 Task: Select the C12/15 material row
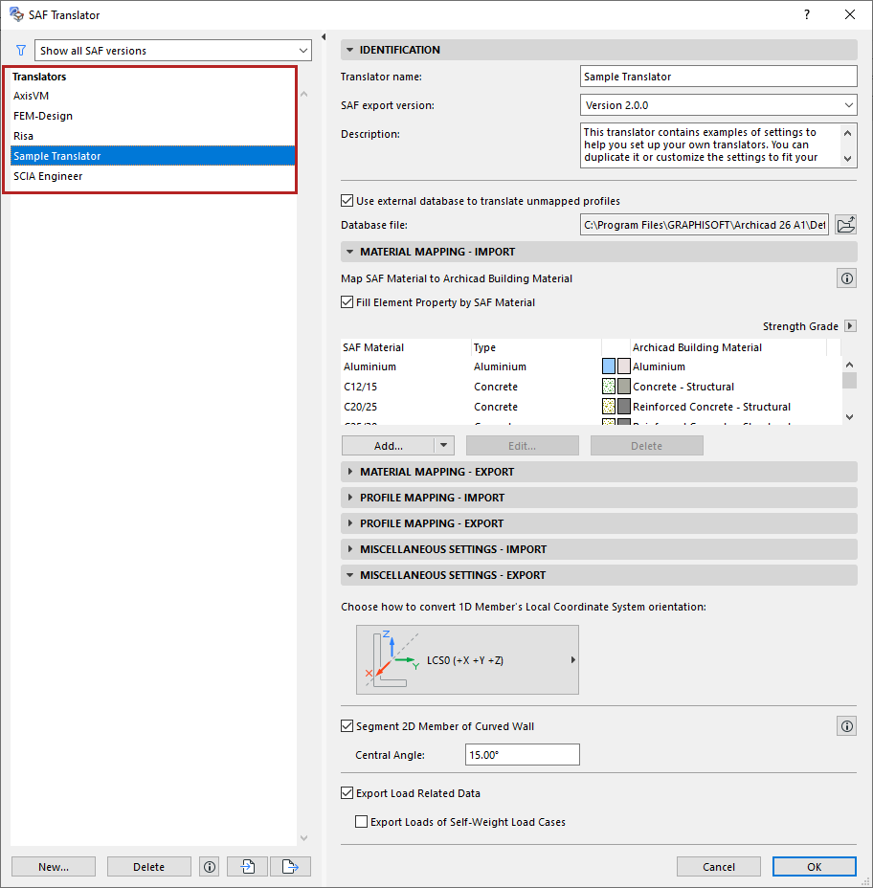point(591,387)
